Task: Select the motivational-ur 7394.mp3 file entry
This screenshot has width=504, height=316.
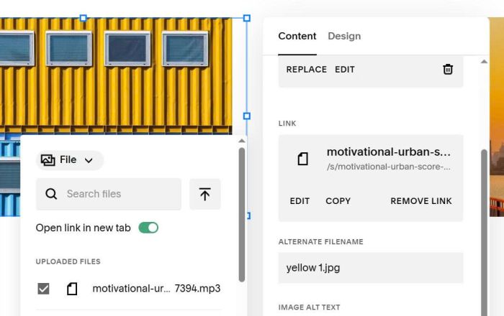Action: click(x=156, y=289)
